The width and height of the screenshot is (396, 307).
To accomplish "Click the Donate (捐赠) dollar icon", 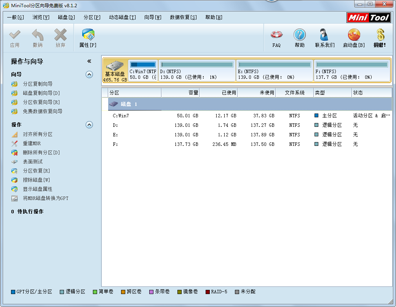I will pyautogui.click(x=380, y=35).
